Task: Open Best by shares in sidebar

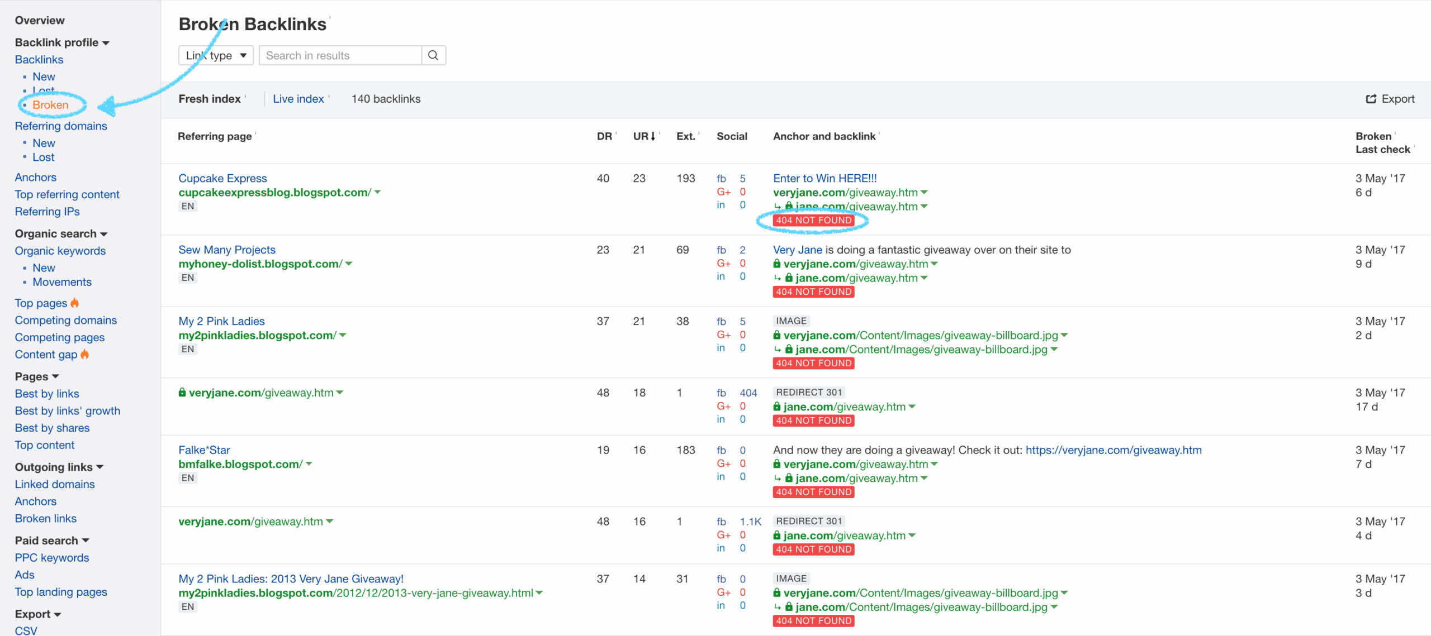Action: pos(52,428)
